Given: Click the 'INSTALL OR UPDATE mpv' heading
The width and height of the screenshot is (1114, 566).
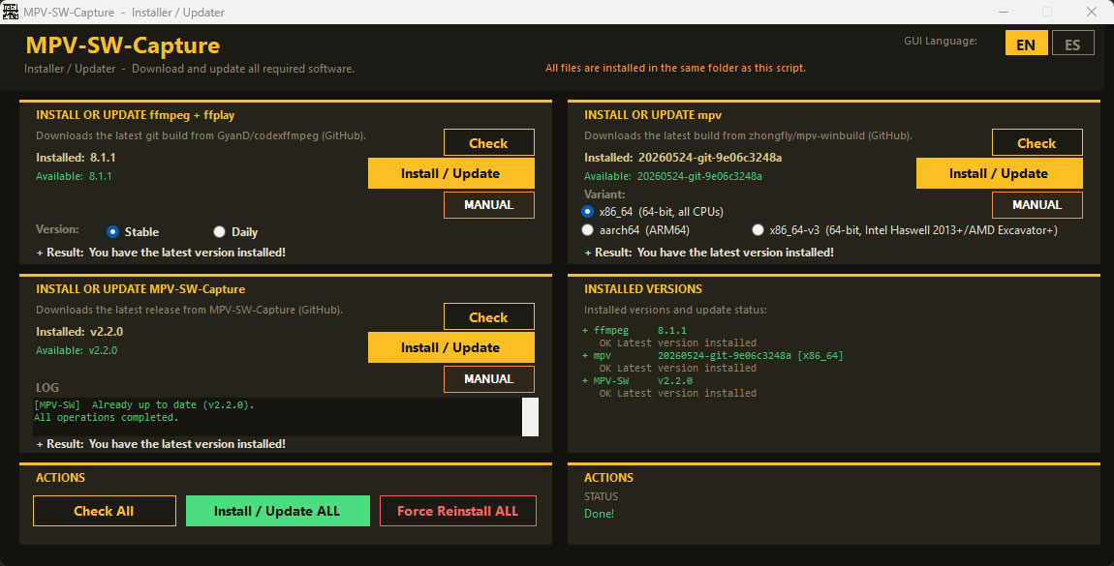Looking at the screenshot, I should pyautogui.click(x=653, y=115).
